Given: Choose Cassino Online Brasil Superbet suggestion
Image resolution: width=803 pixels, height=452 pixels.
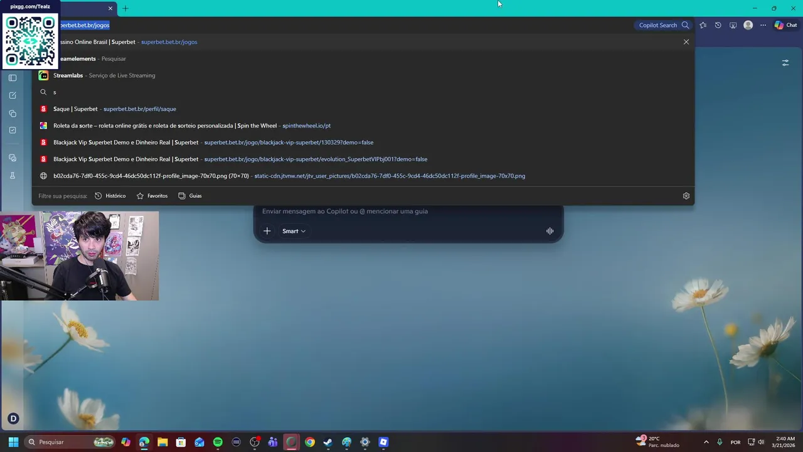Looking at the screenshot, I should click(363, 42).
